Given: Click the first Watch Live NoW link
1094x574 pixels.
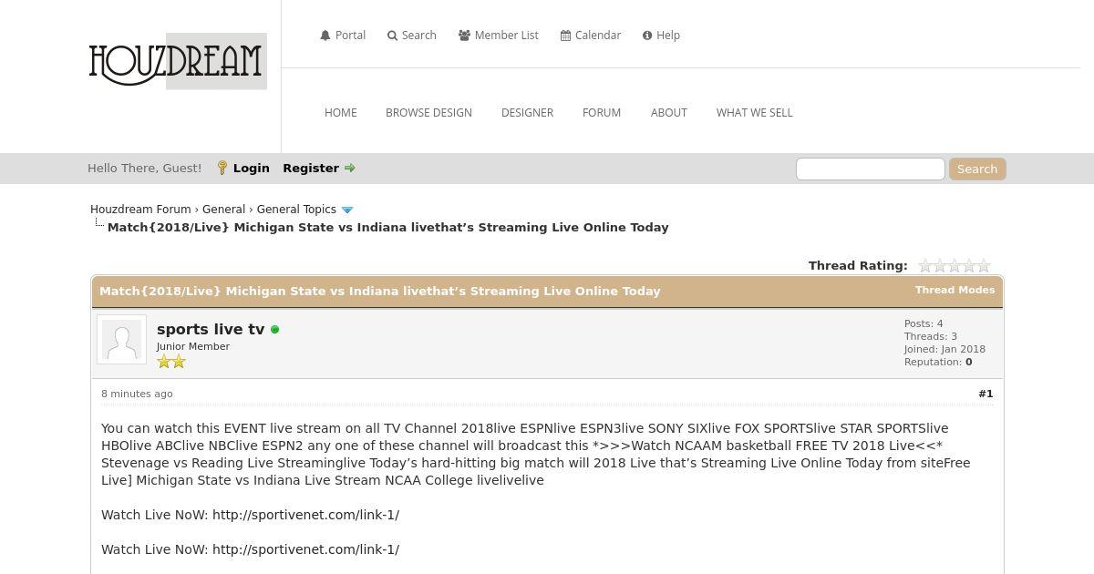Looking at the screenshot, I should click(x=305, y=515).
